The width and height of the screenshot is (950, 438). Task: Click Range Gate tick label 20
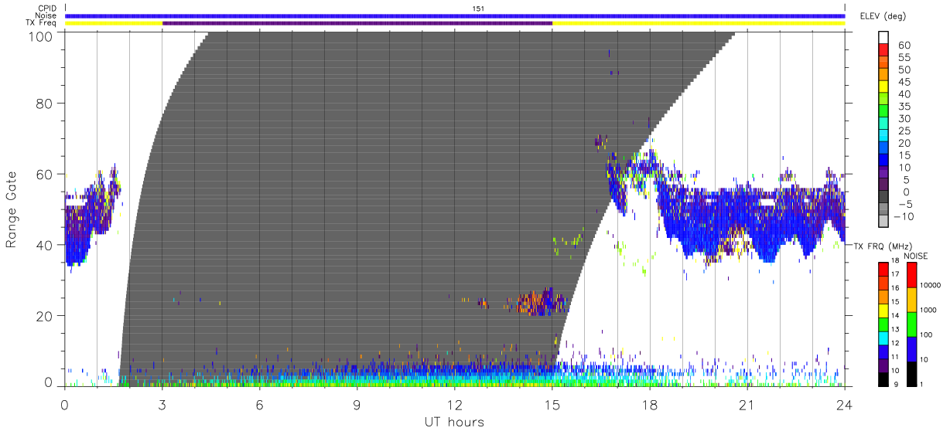click(x=45, y=316)
